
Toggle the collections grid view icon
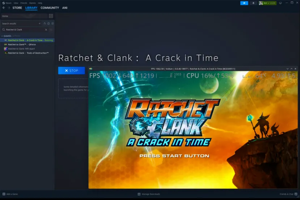pos(51,16)
